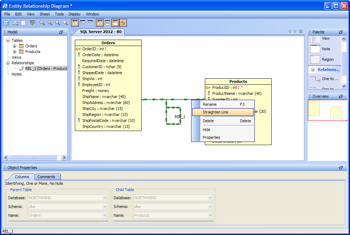Click the plain magnifier zoom-fit icon
This screenshot has width=350, height=235.
click(65, 23)
